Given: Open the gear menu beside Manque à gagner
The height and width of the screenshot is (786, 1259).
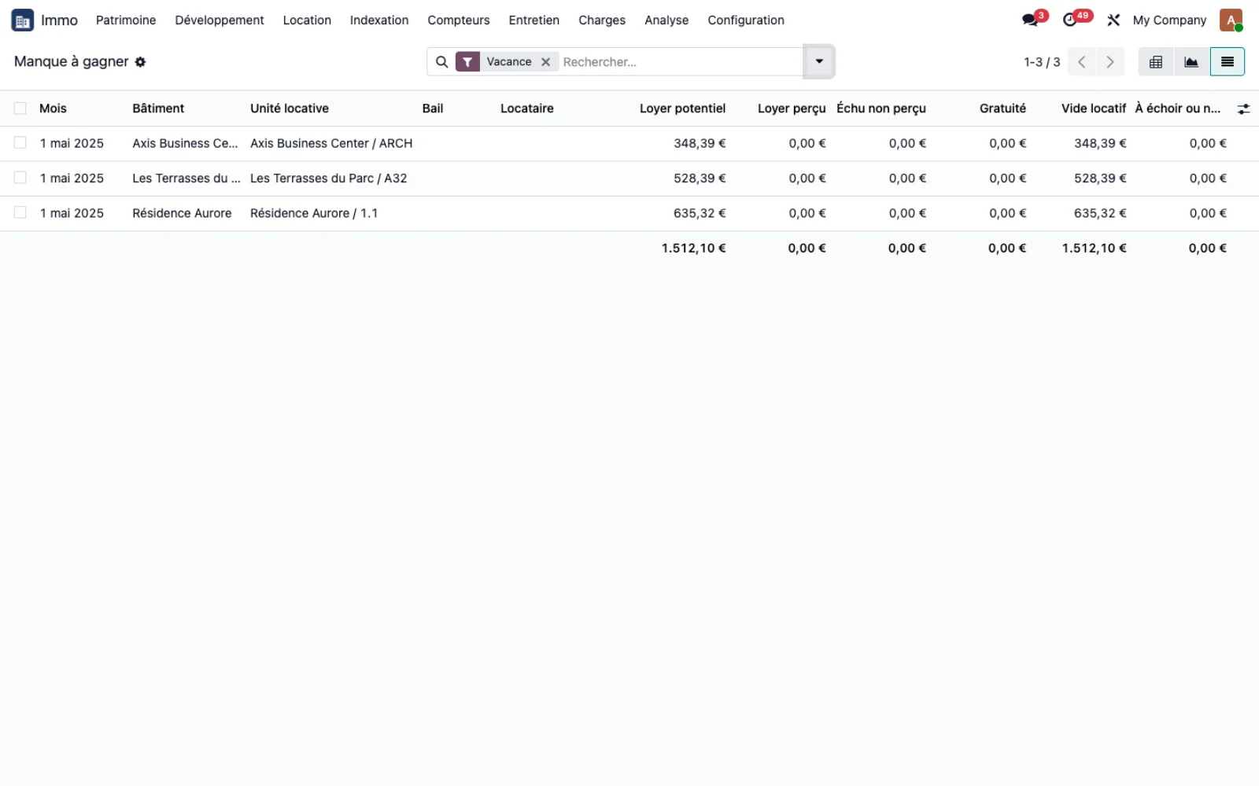Looking at the screenshot, I should (x=140, y=62).
